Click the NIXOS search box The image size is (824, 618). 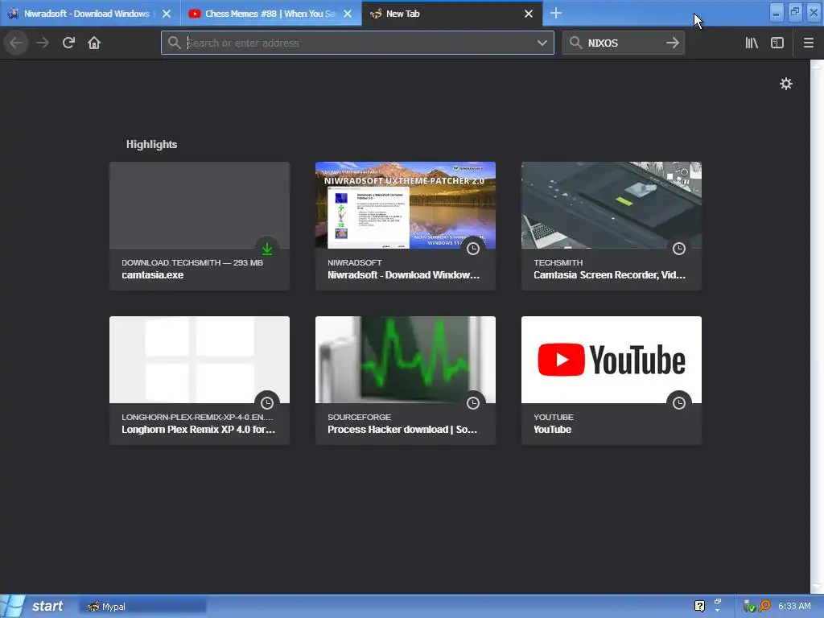624,43
